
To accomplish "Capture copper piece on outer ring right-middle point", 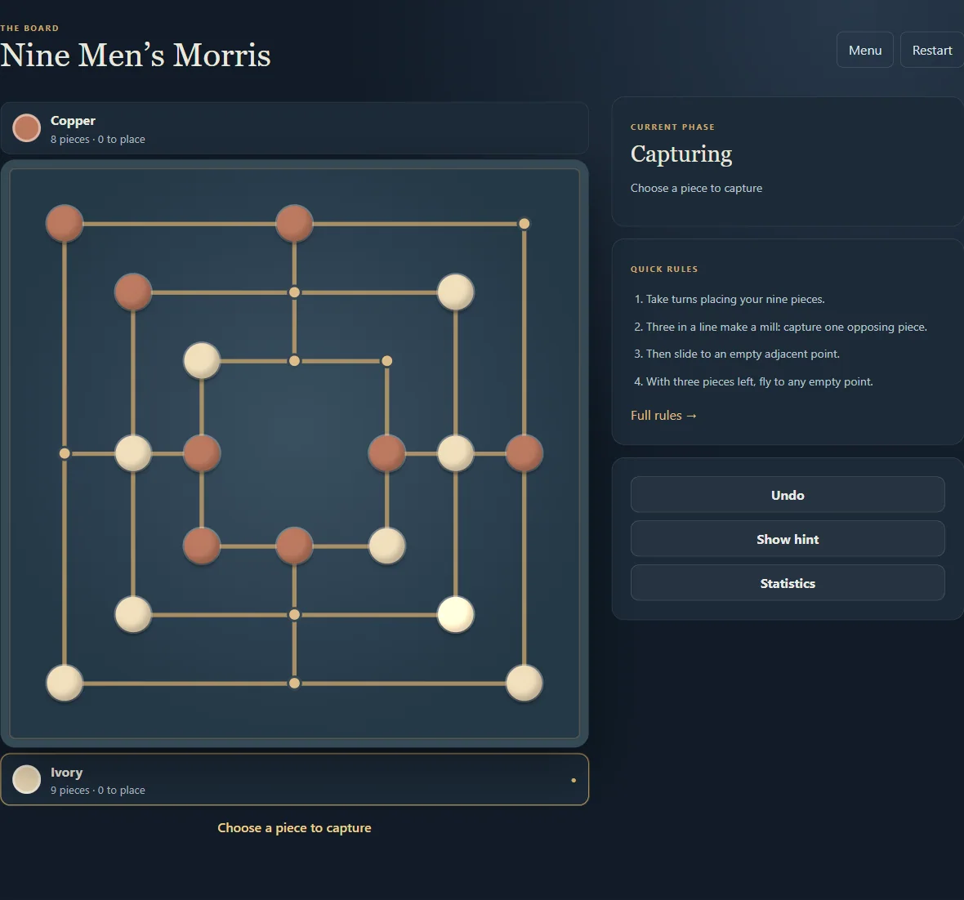I will point(524,454).
